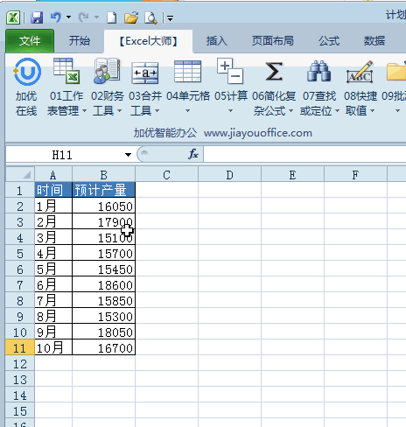Click the 04单元格 table icon
Viewport: 406px width, 427px height.
pos(187,71)
